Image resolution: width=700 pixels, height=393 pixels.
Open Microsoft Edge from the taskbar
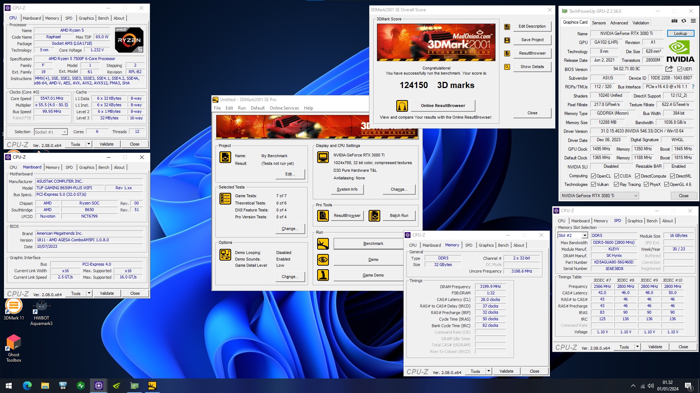click(27, 386)
